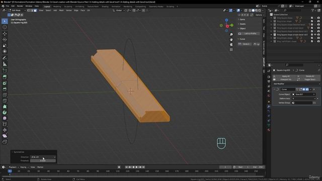Open the File menu

coord(8,6)
